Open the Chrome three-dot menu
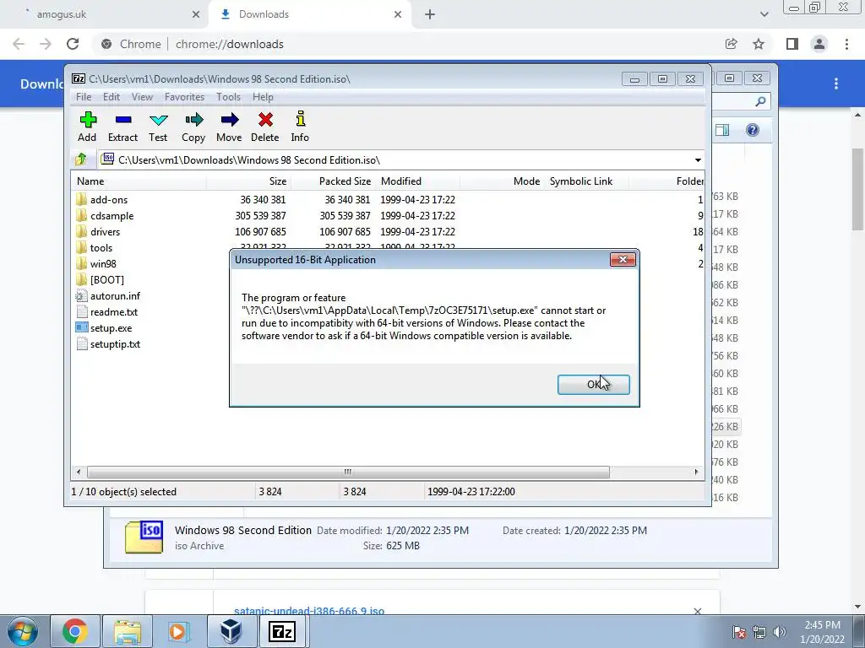Image resolution: width=865 pixels, height=648 pixels. (846, 44)
